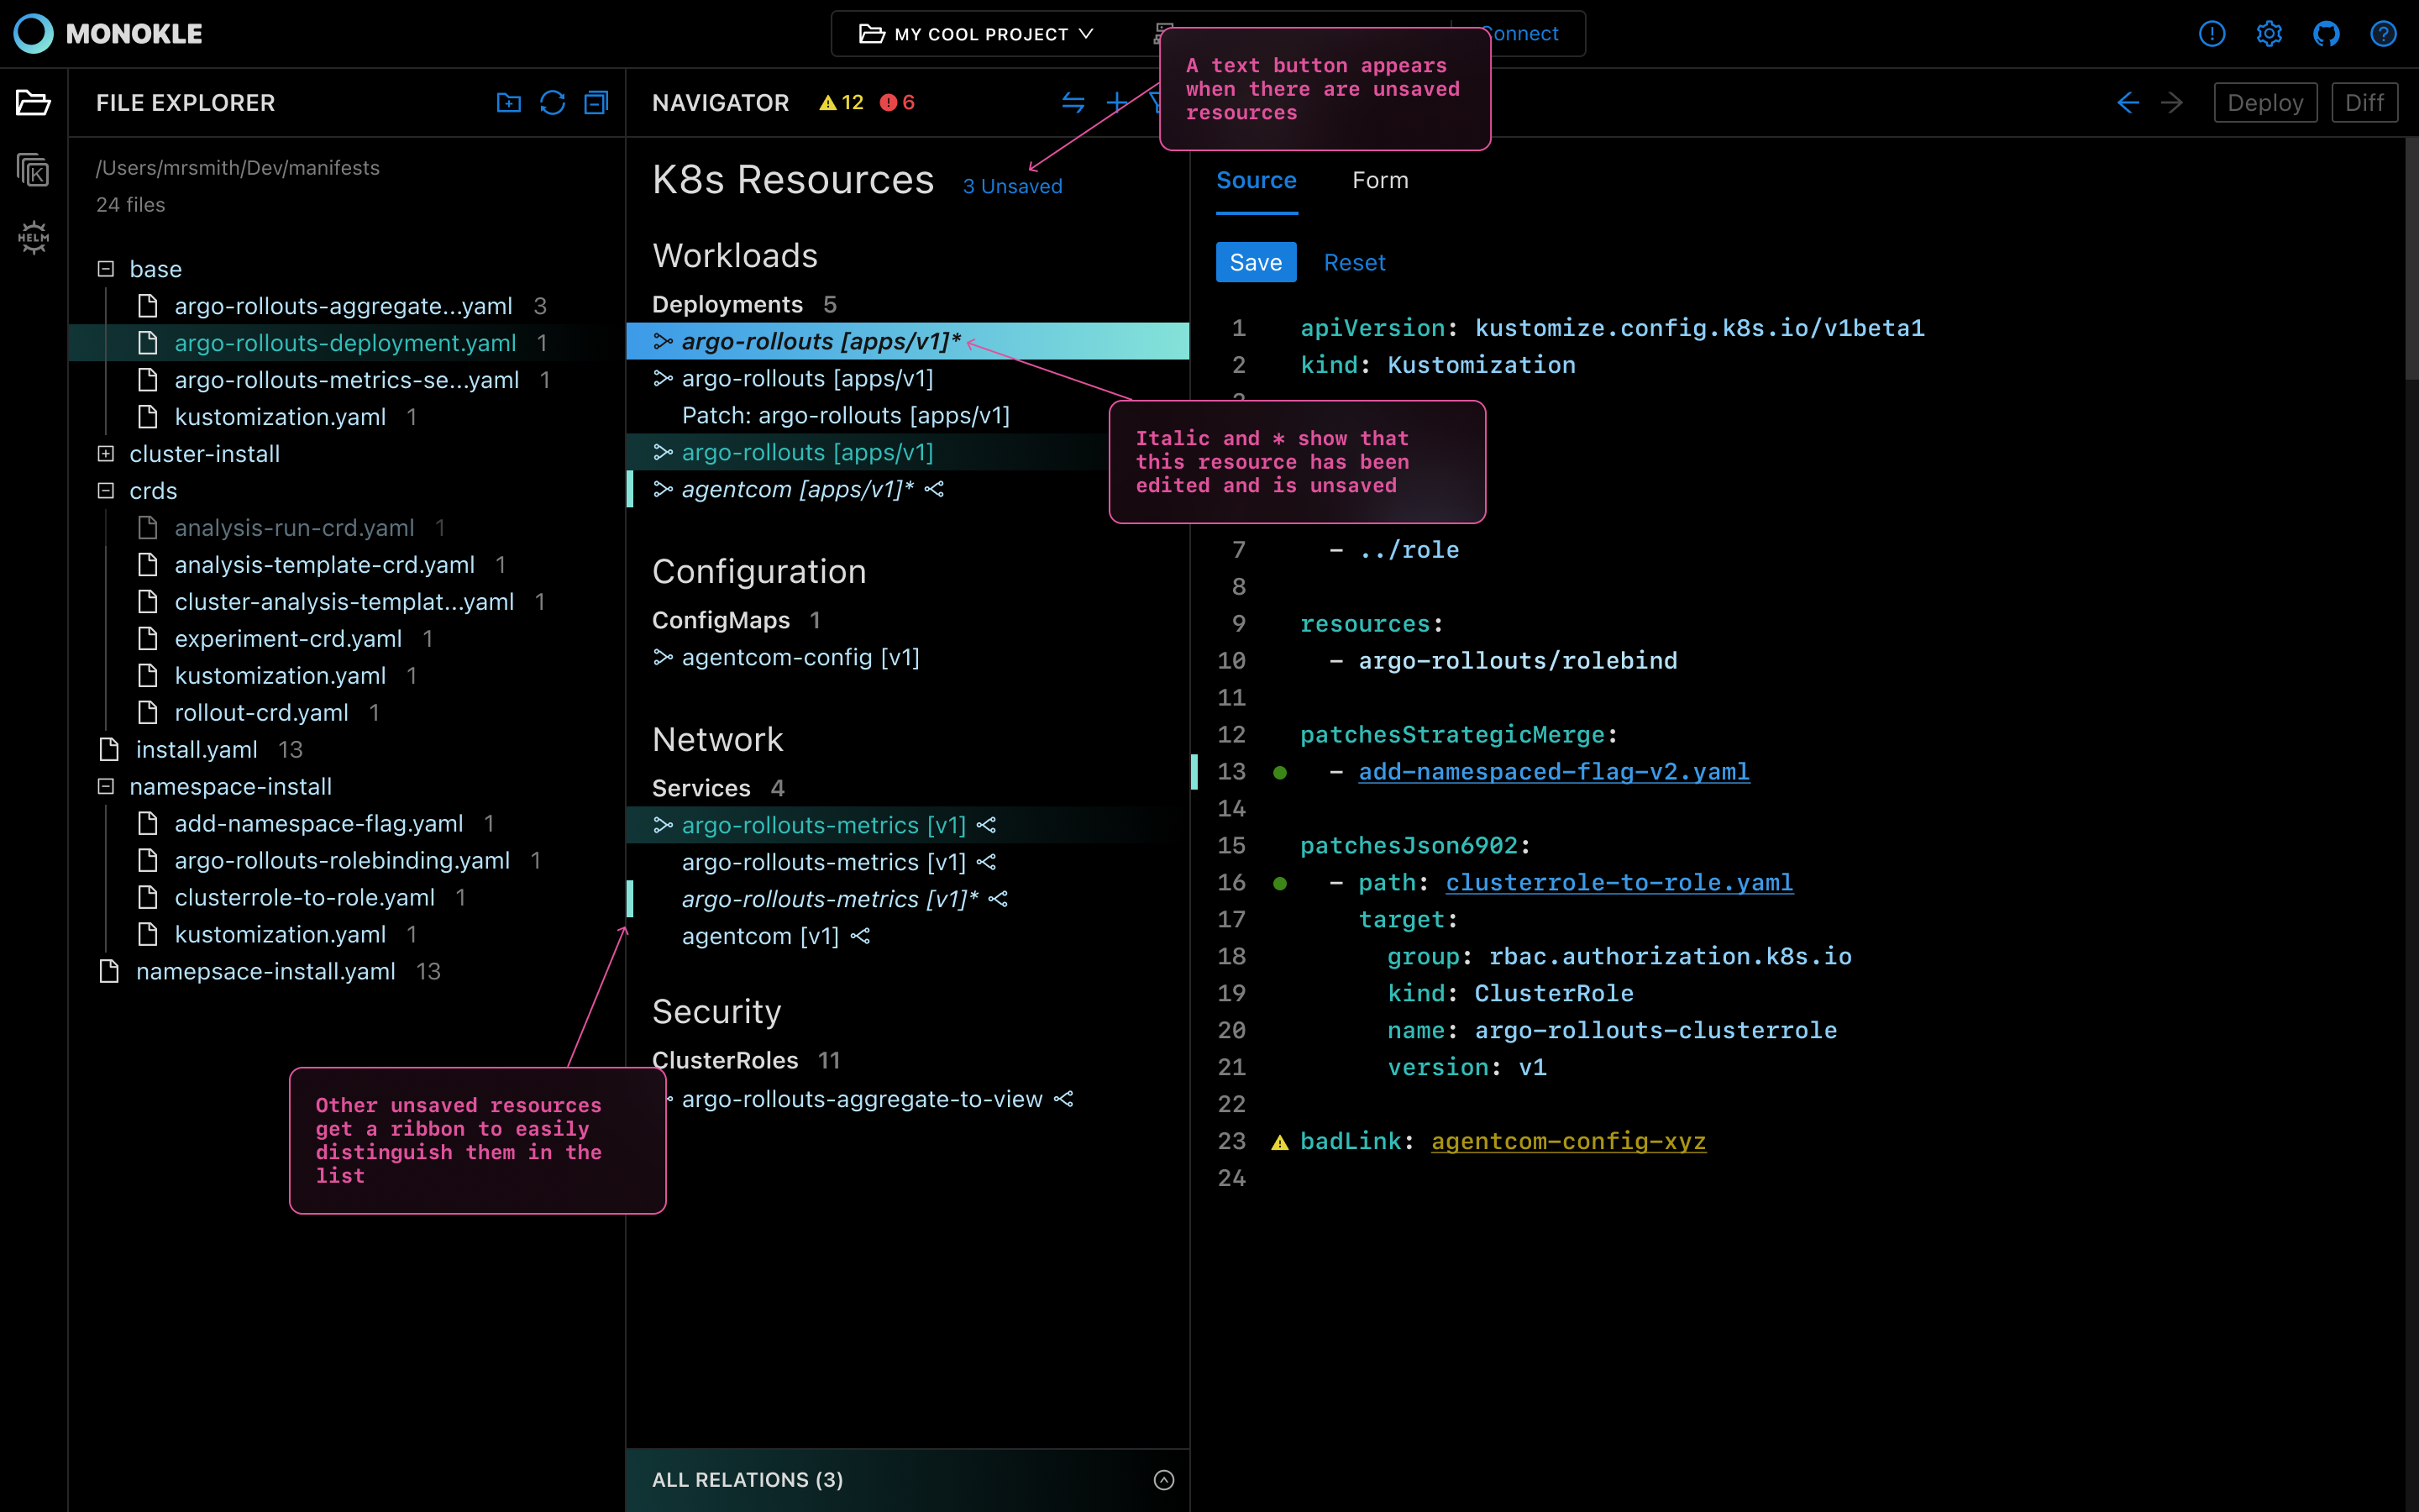Expand the cluster-install folder
The width and height of the screenshot is (2419, 1512).
pos(106,453)
